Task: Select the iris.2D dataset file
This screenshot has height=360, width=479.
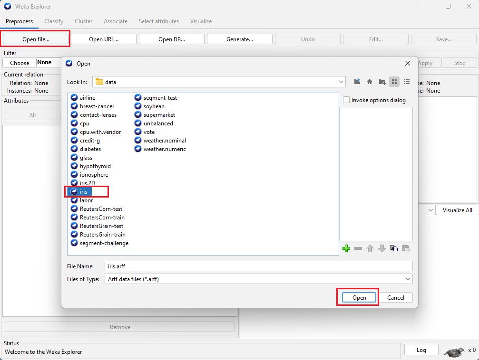Action: 83,183
